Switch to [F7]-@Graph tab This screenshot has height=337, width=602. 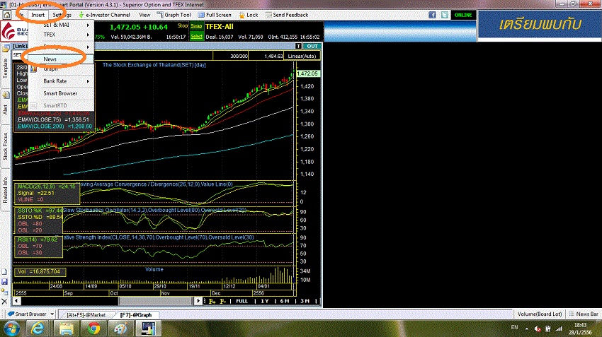click(x=136, y=315)
